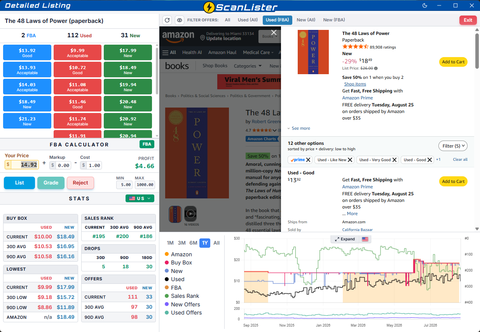The image size is (480, 332).
Task: Show All chart history range
Action: [216, 243]
